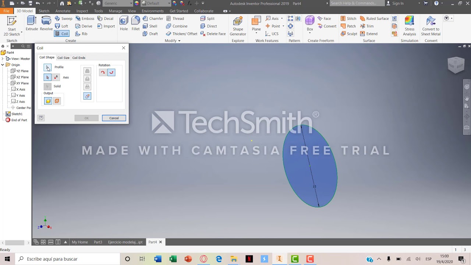This screenshot has height=265, width=471.
Task: Select the Shell tool
Action: click(x=150, y=26)
